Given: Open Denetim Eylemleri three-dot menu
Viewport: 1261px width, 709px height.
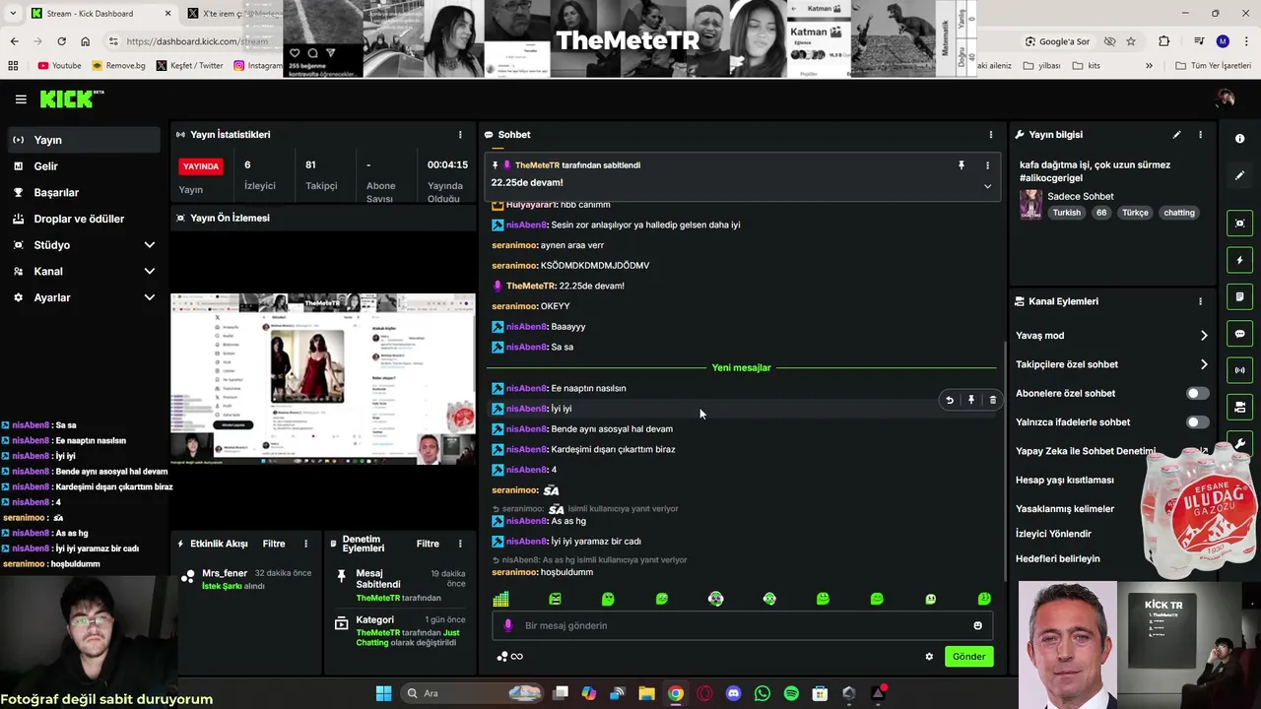Looking at the screenshot, I should click(x=459, y=544).
